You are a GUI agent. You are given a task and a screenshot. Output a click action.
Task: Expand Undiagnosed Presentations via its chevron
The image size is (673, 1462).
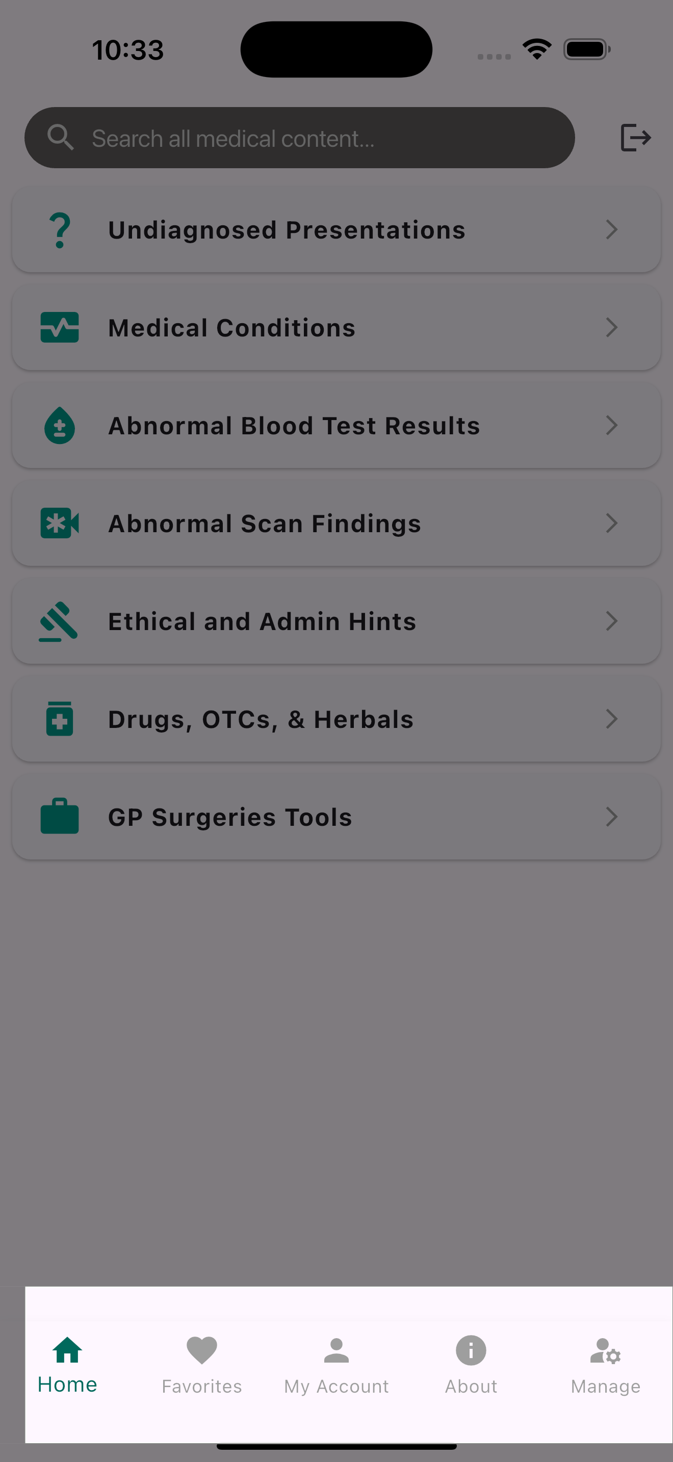[611, 230]
